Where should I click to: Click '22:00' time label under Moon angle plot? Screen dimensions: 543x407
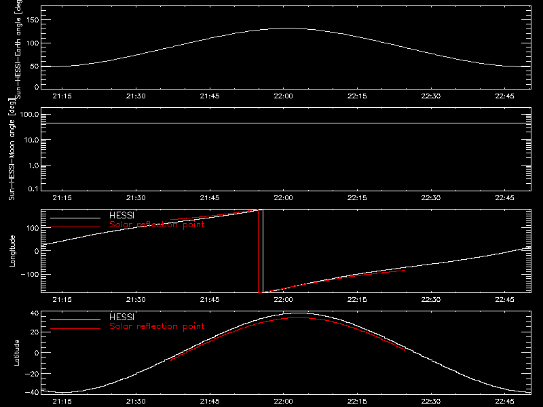point(283,198)
